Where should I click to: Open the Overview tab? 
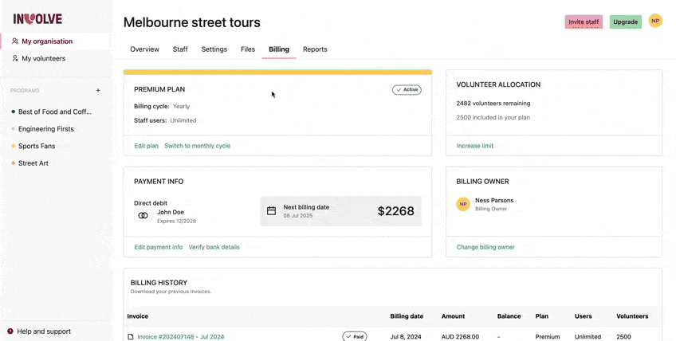tap(144, 49)
